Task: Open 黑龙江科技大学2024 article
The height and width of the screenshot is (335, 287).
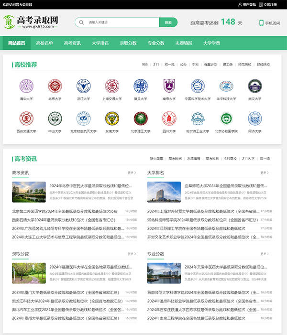Action: [x=67, y=301]
